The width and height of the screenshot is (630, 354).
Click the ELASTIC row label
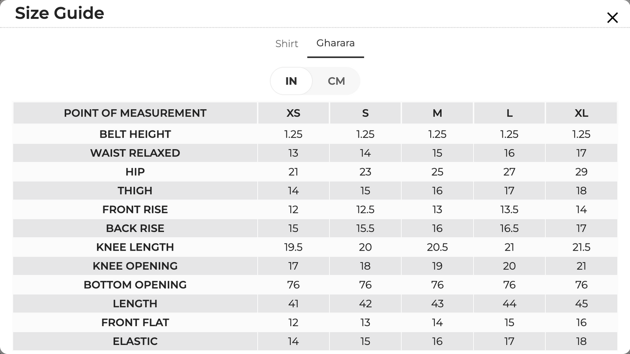click(x=135, y=341)
